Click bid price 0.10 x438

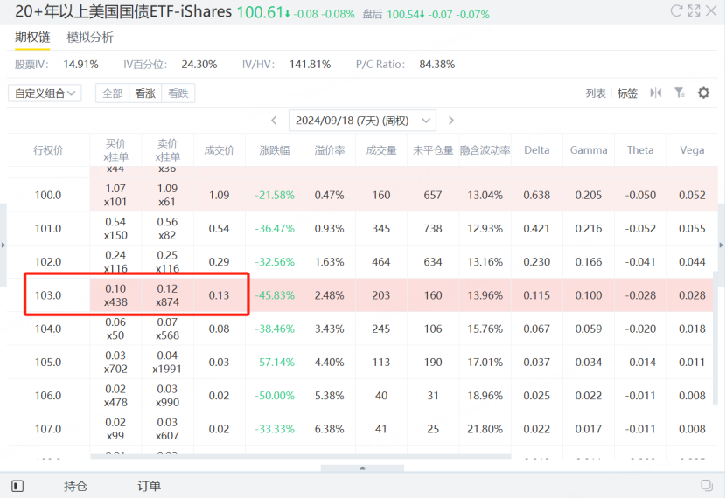pyautogui.click(x=115, y=295)
